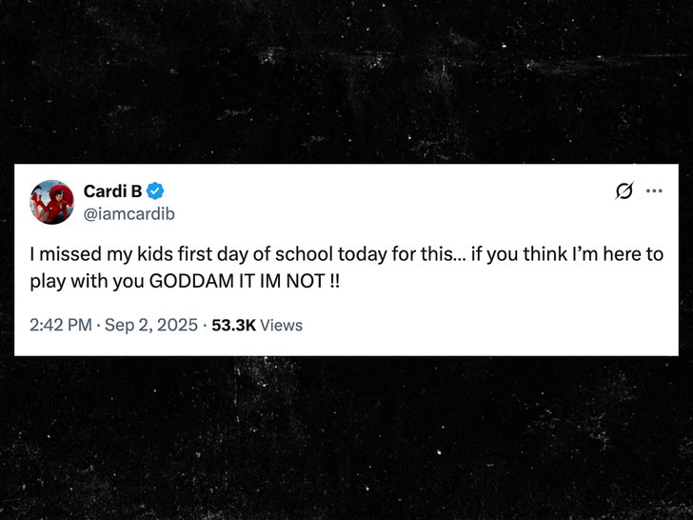Image resolution: width=693 pixels, height=520 pixels.
Task: Open the three-dot more options menu
Action: tap(654, 190)
